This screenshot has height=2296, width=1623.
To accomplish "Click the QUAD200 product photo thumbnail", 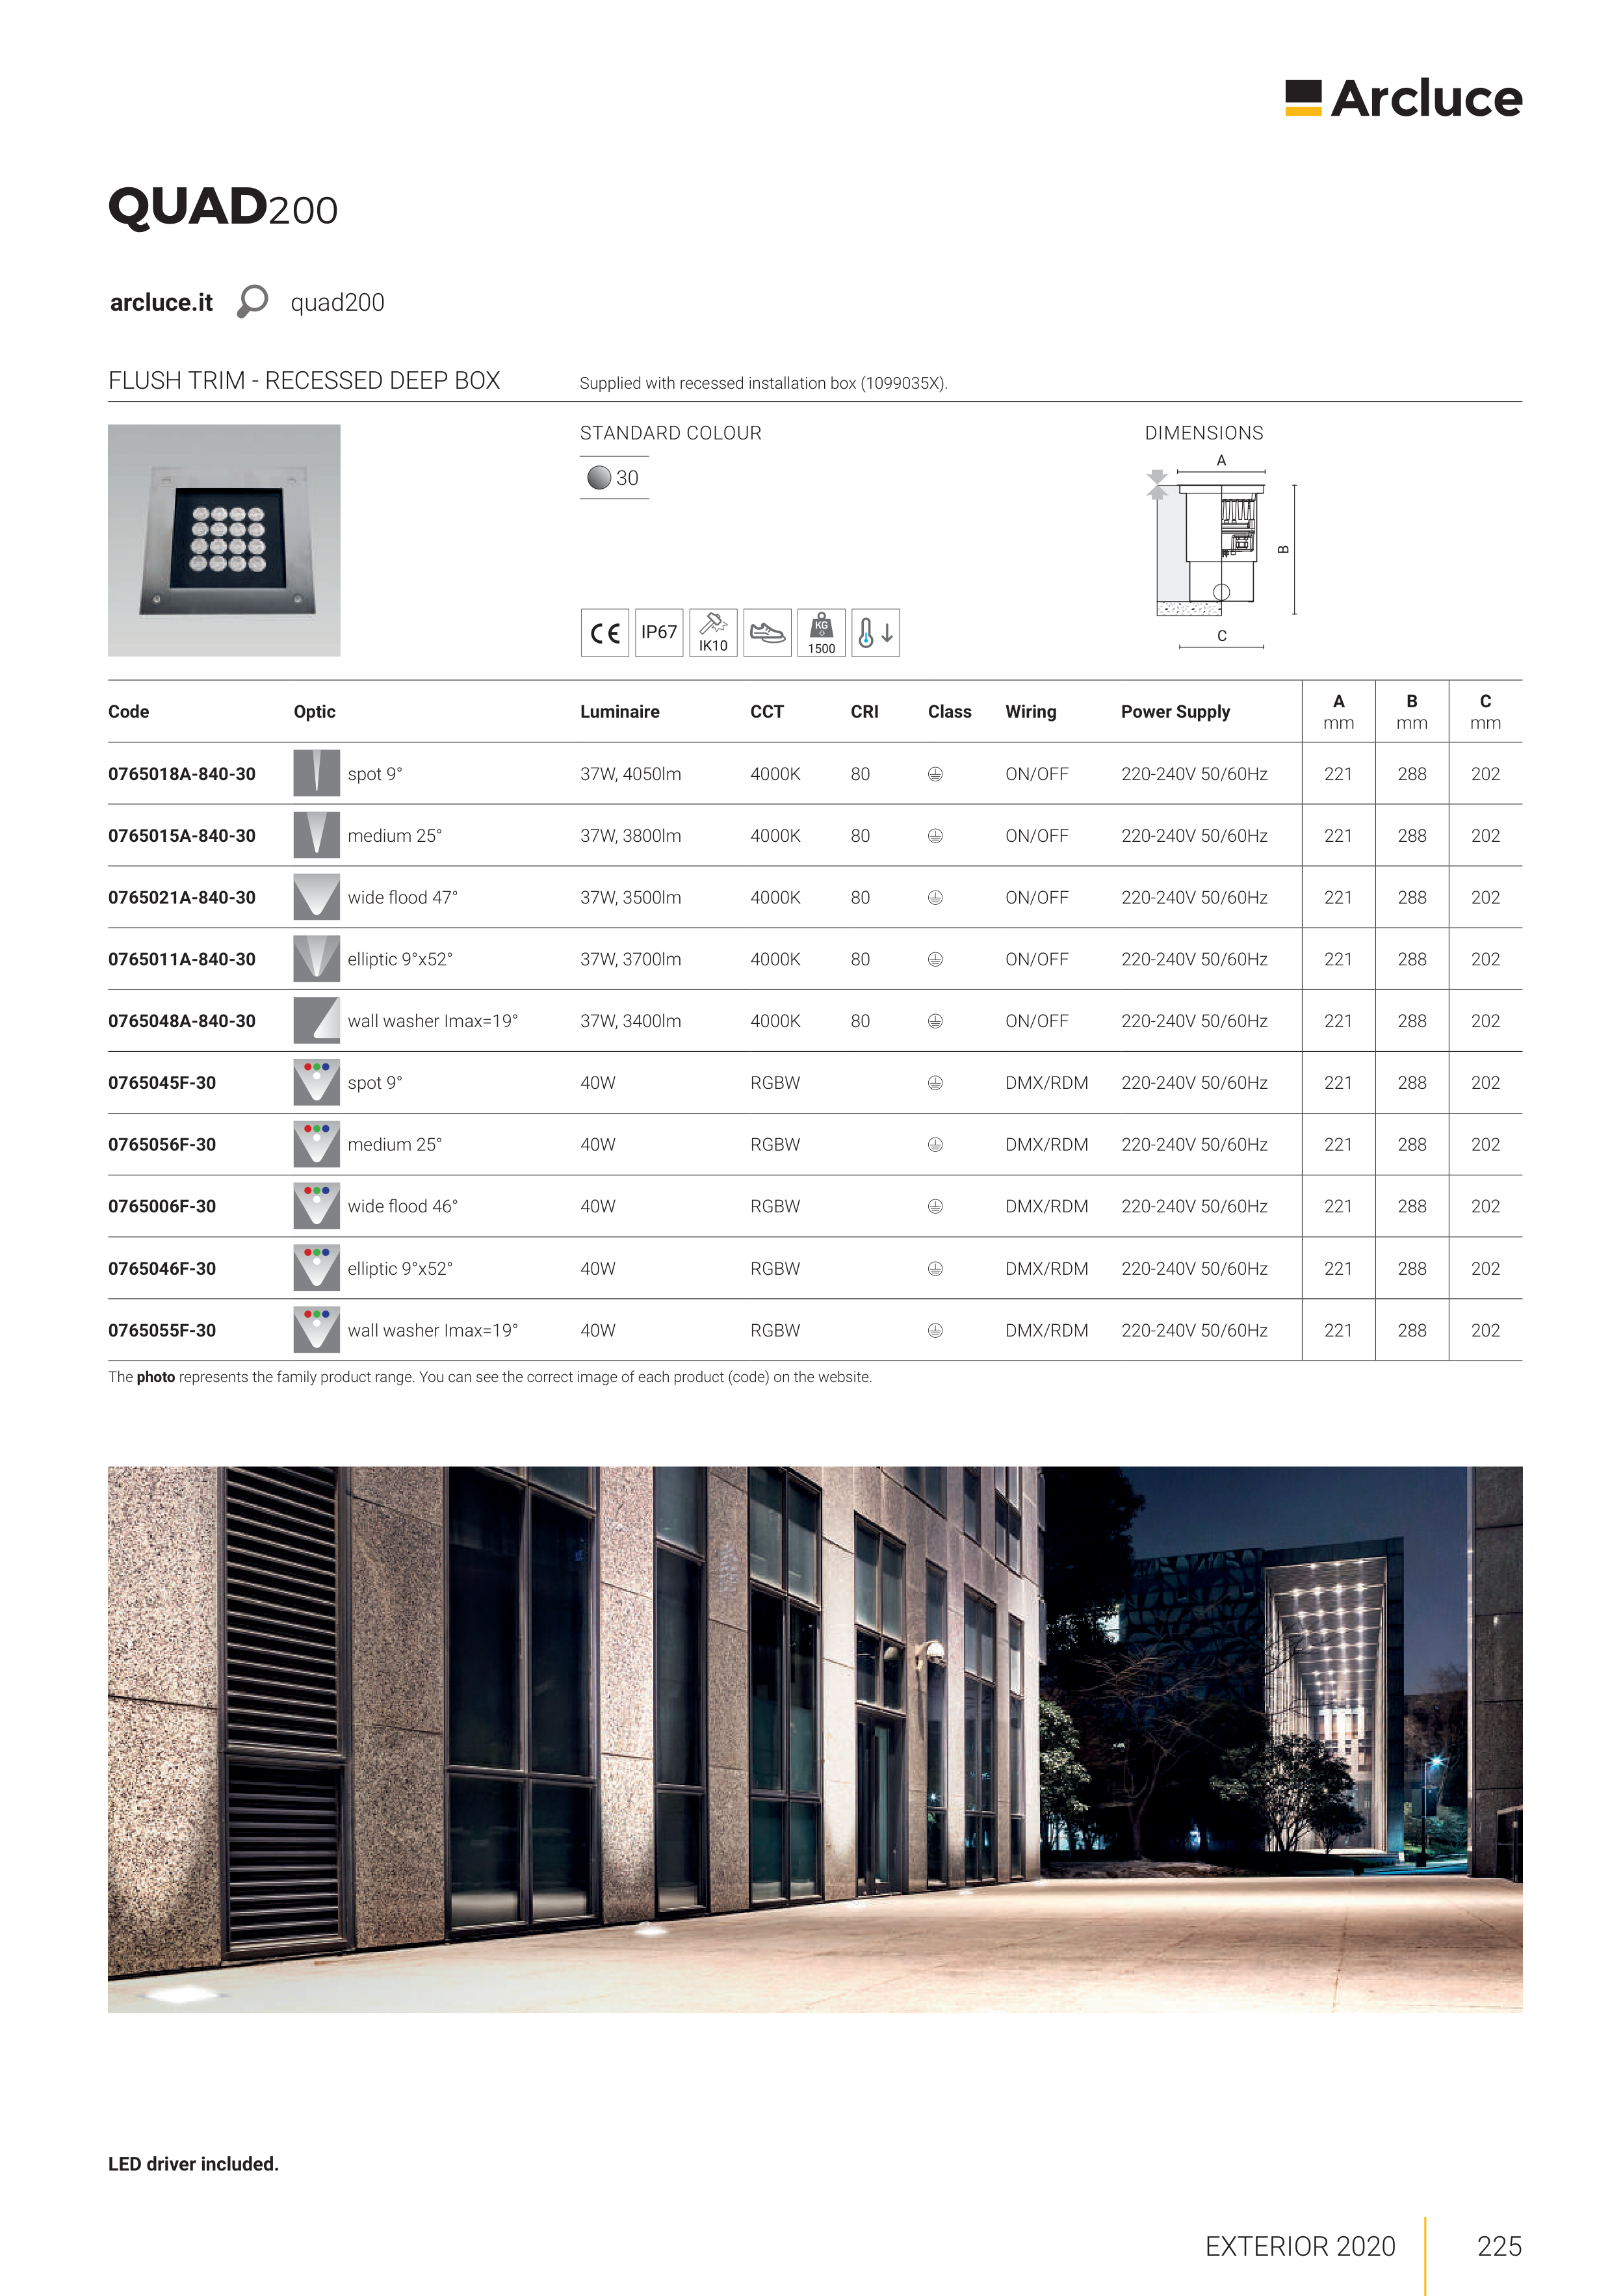I will coord(224,540).
